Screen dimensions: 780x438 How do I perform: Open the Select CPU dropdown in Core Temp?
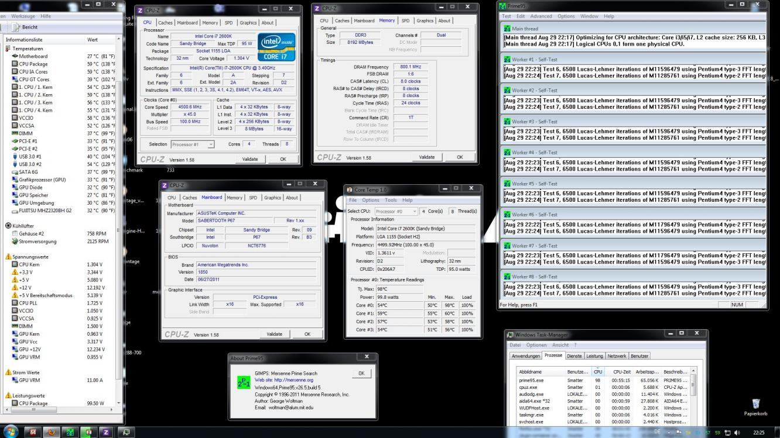(x=395, y=211)
